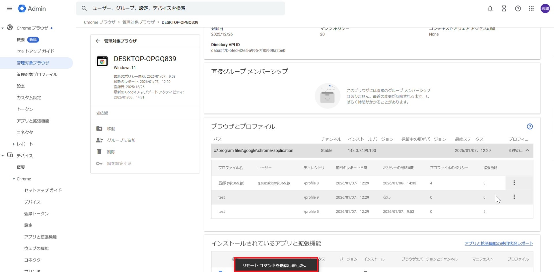Open the help question mark icon in header
The image size is (554, 272).
(x=518, y=8)
